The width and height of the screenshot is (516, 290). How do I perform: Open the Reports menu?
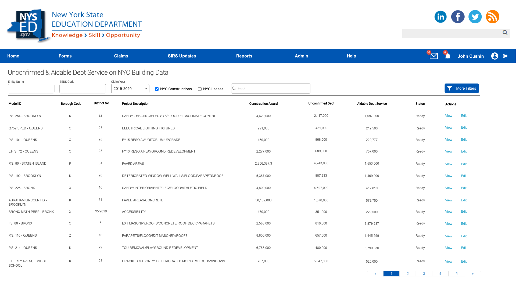[x=244, y=56]
